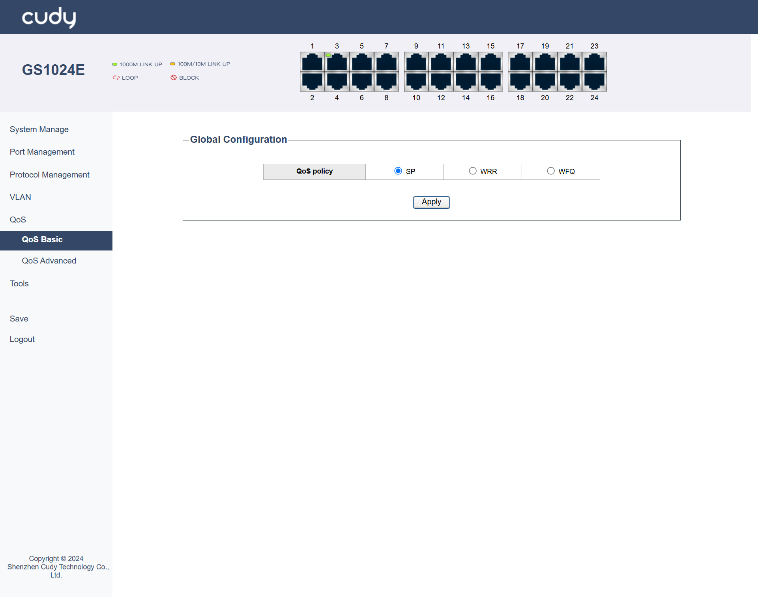Click port 14 icon on switch panel
This screenshot has height=598, width=758.
coord(466,81)
